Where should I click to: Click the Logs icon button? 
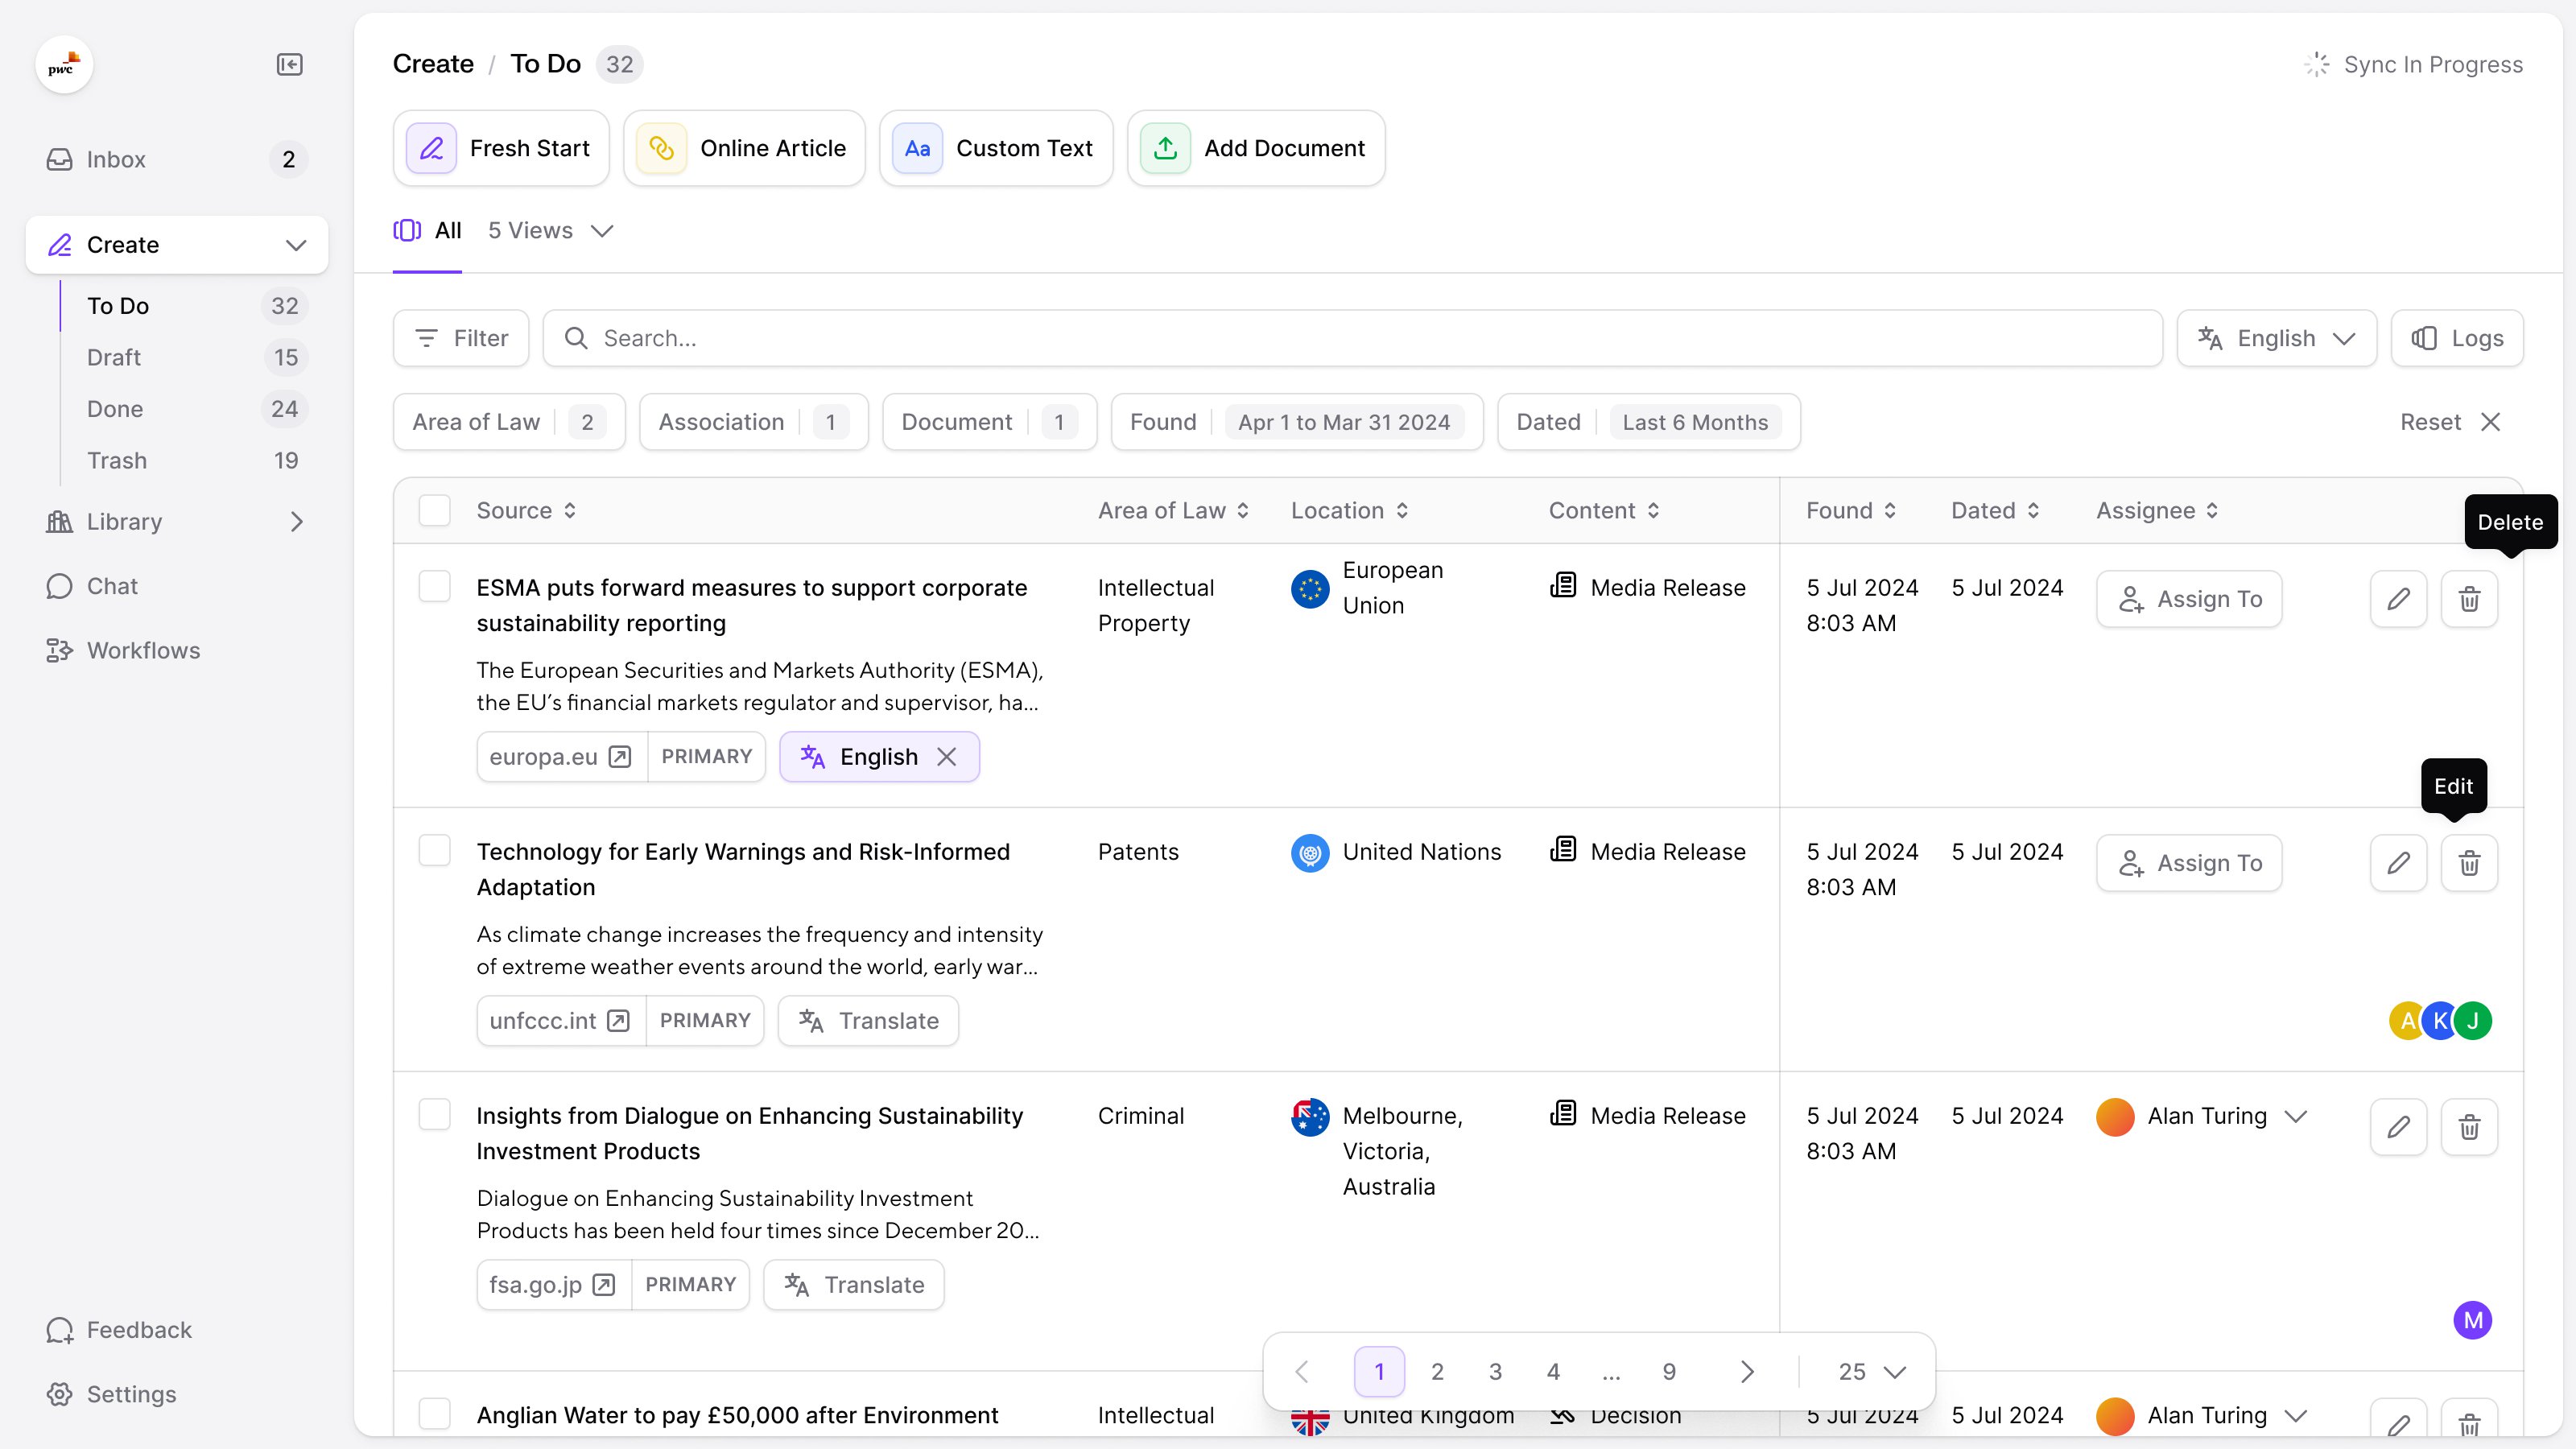click(x=2457, y=338)
